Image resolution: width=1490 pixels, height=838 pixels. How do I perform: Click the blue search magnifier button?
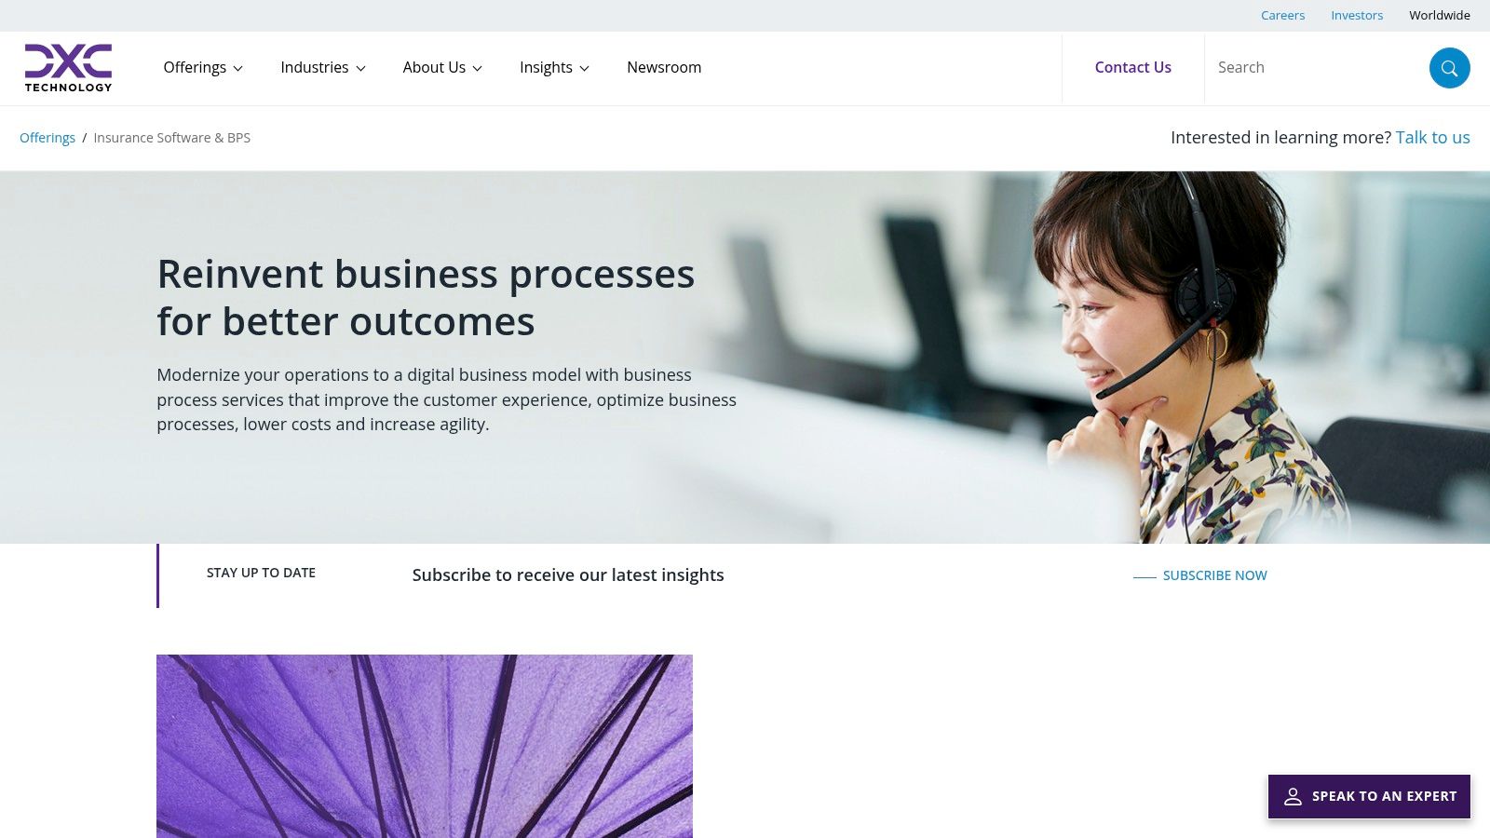click(x=1449, y=68)
